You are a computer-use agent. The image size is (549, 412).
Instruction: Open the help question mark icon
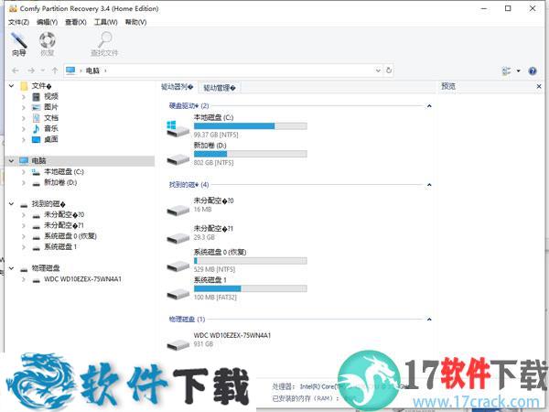[x=533, y=71]
